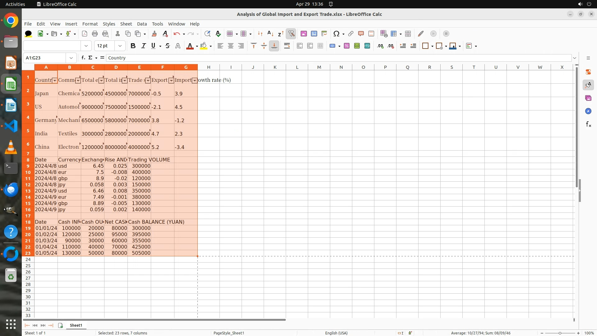Click row 24 header
The image size is (597, 336).
pyautogui.click(x=28, y=259)
